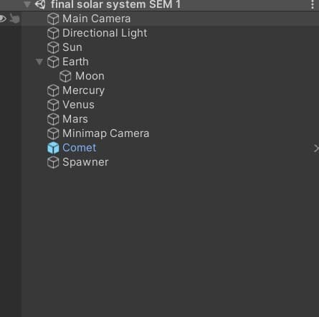Click the cube icon next to Venus
Viewport: 319px width, 317px height.
coord(53,105)
